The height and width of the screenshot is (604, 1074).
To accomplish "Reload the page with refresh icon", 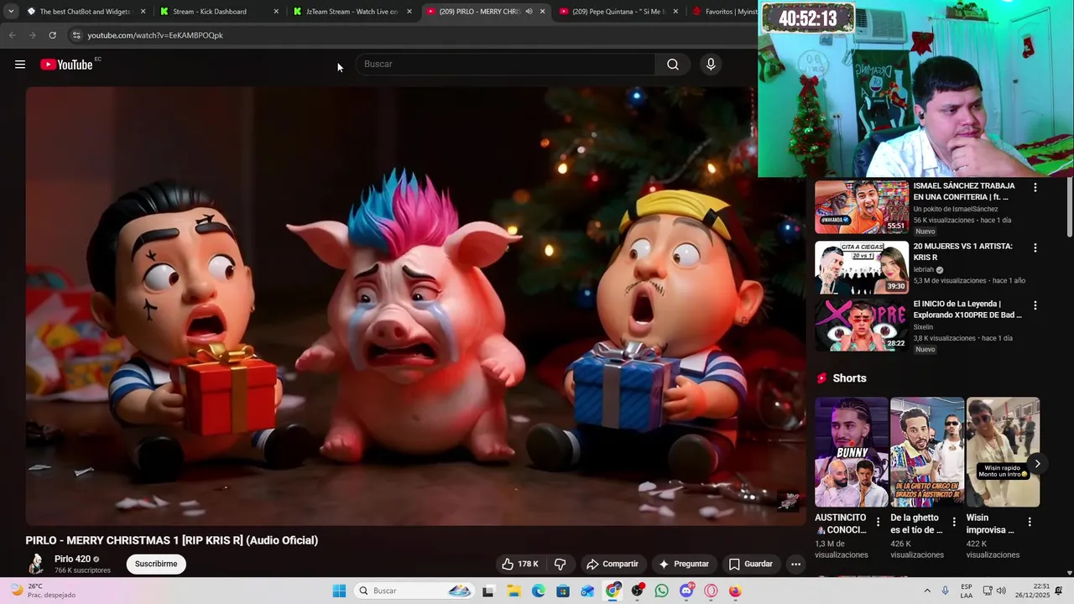I will 52,35.
